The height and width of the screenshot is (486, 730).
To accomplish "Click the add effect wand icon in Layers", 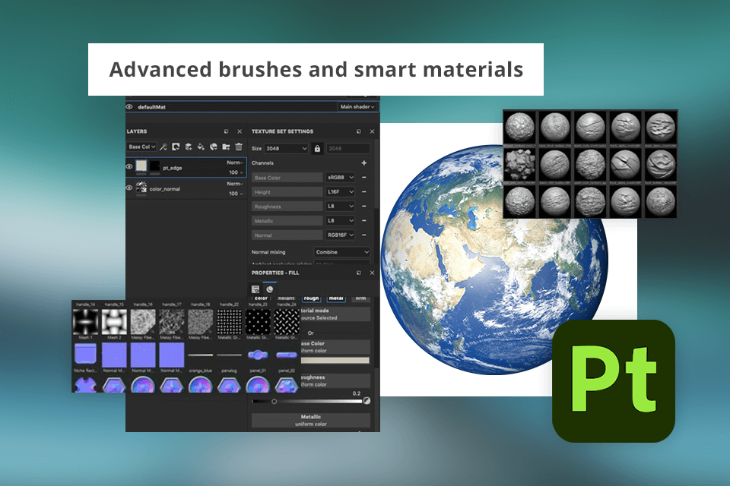I will coord(163,147).
